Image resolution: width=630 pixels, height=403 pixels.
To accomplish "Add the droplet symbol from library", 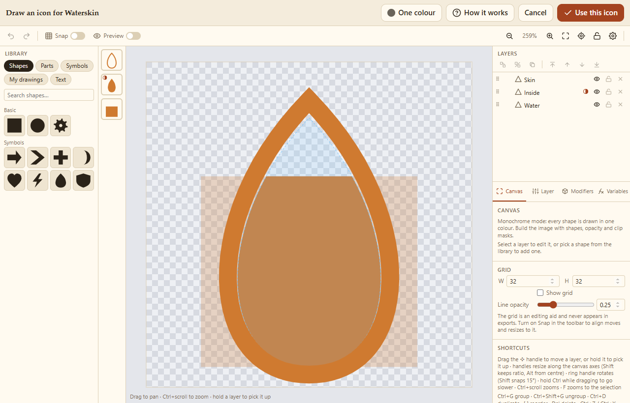I will 61,180.
